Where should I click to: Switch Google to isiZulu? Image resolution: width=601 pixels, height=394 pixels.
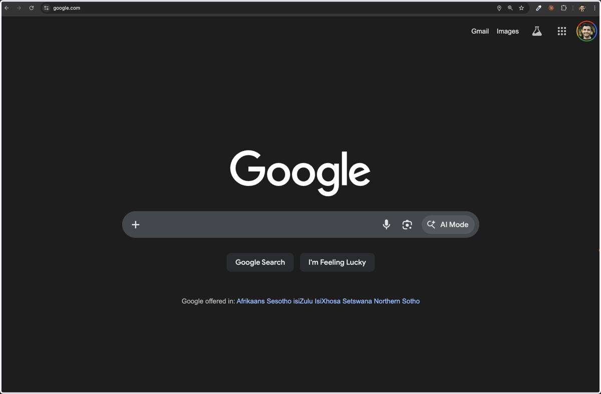(303, 301)
